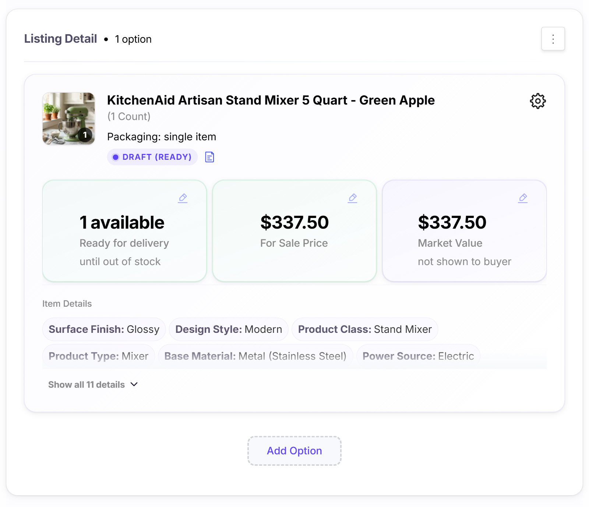Expand Show all 11 details

tap(87, 384)
